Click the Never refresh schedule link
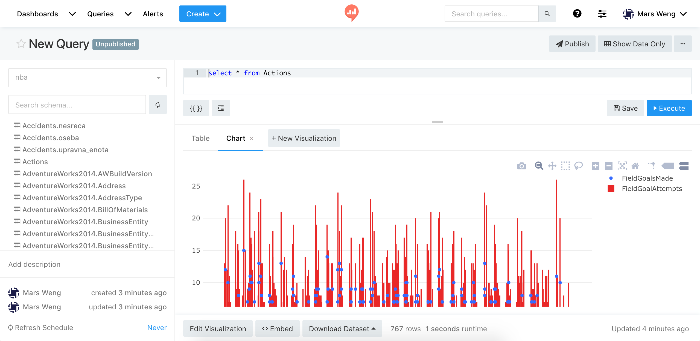Viewport: 700px width, 341px height. coord(157,328)
